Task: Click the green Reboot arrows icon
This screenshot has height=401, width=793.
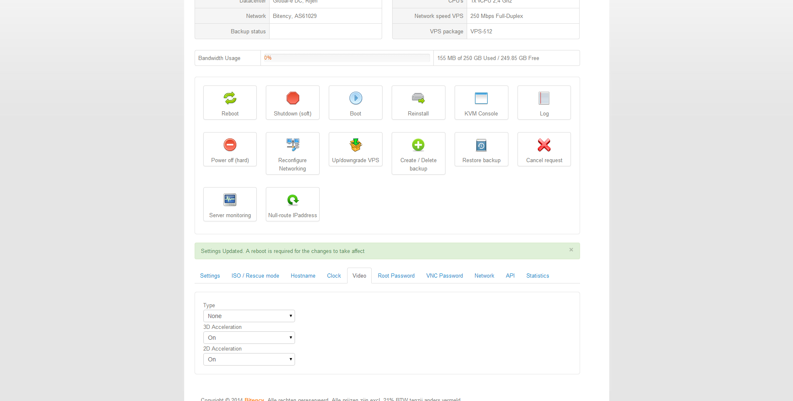Action: click(230, 98)
